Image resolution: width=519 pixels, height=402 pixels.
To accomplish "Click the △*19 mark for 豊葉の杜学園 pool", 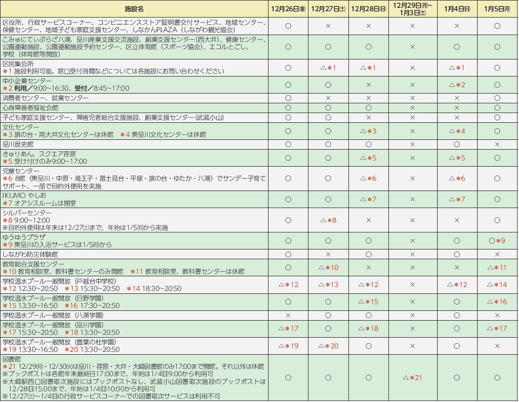I will [x=288, y=346].
